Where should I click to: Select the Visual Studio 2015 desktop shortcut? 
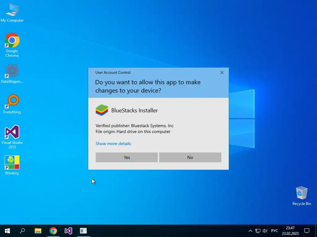(12, 137)
